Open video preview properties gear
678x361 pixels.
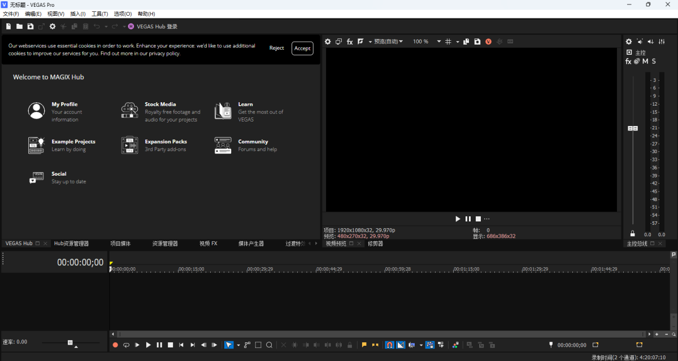327,41
